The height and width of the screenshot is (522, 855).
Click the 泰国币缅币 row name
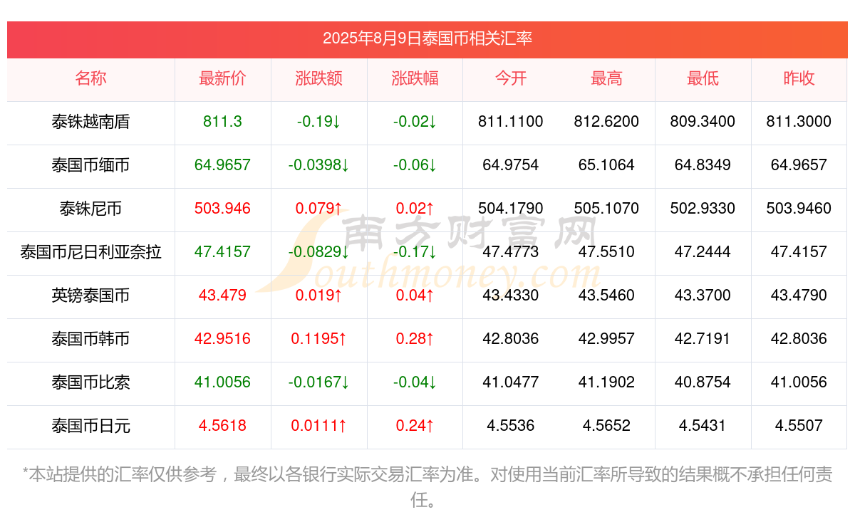point(90,165)
